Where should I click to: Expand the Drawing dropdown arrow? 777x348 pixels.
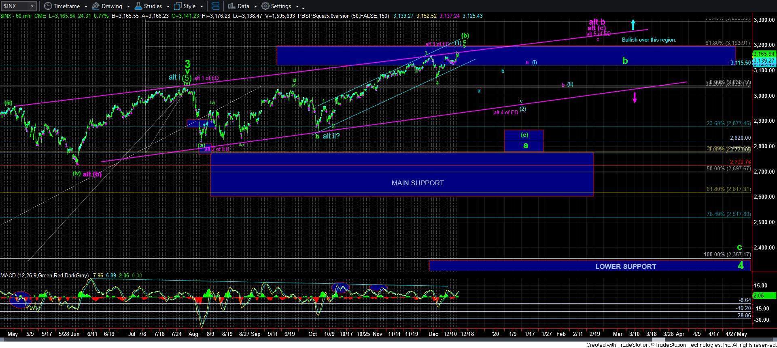point(128,6)
